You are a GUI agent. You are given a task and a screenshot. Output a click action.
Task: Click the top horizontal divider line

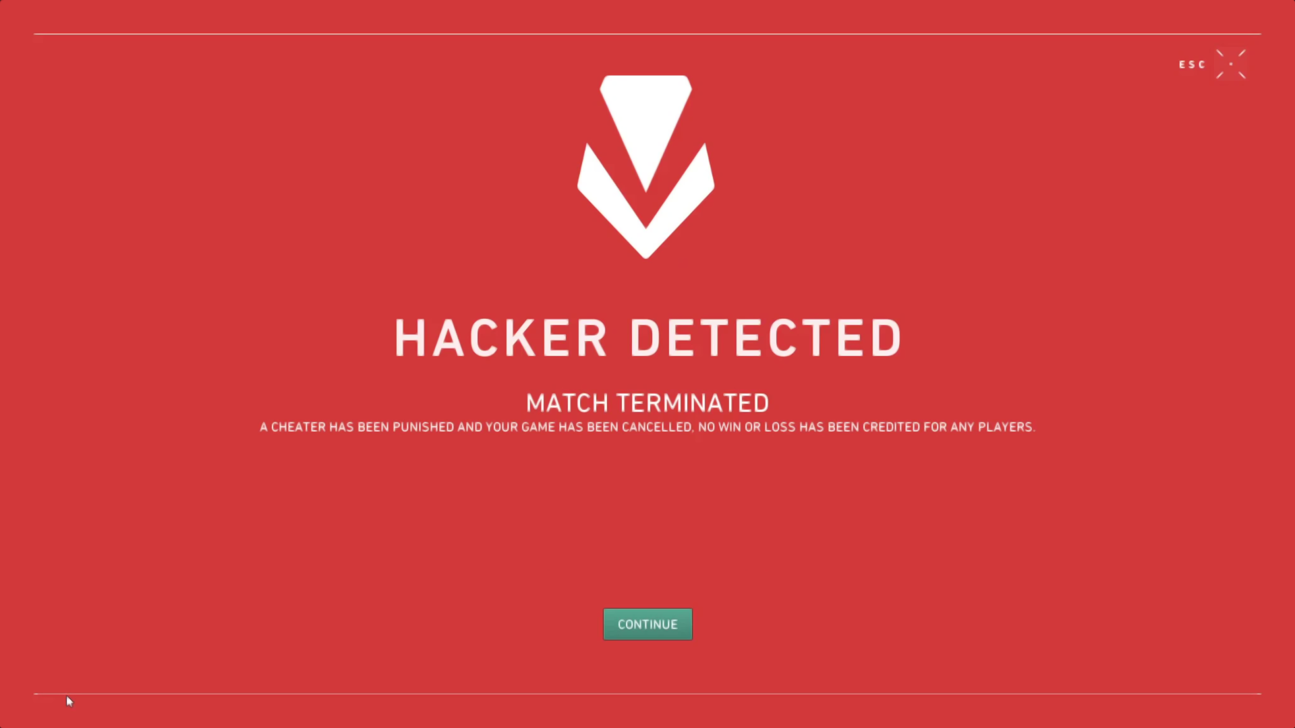click(x=647, y=34)
